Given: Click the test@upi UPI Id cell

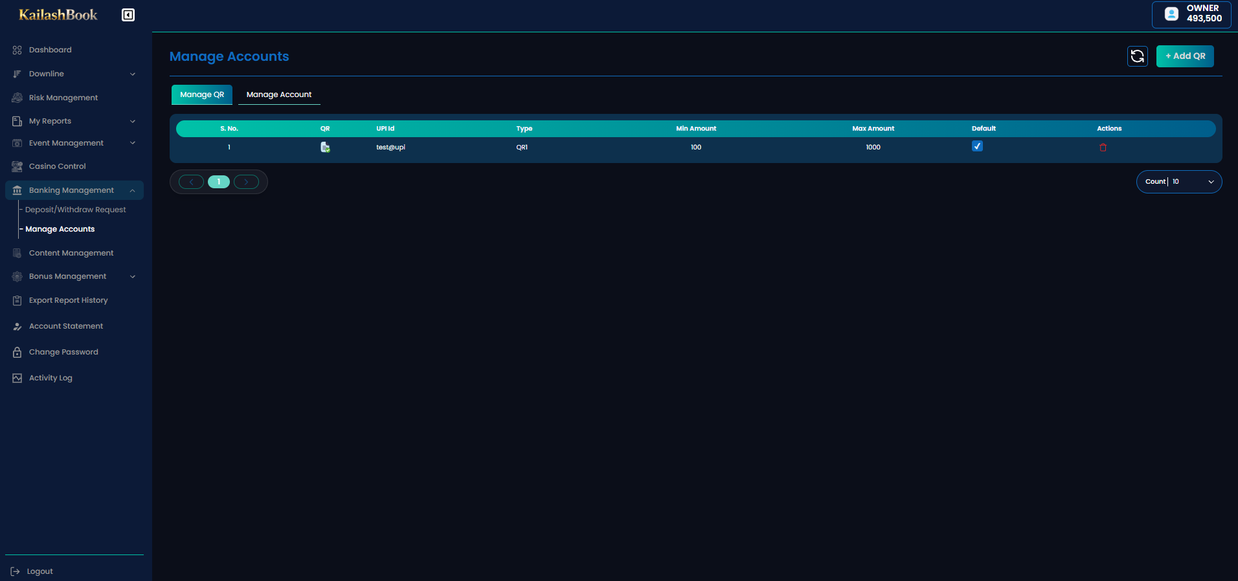Looking at the screenshot, I should [390, 148].
